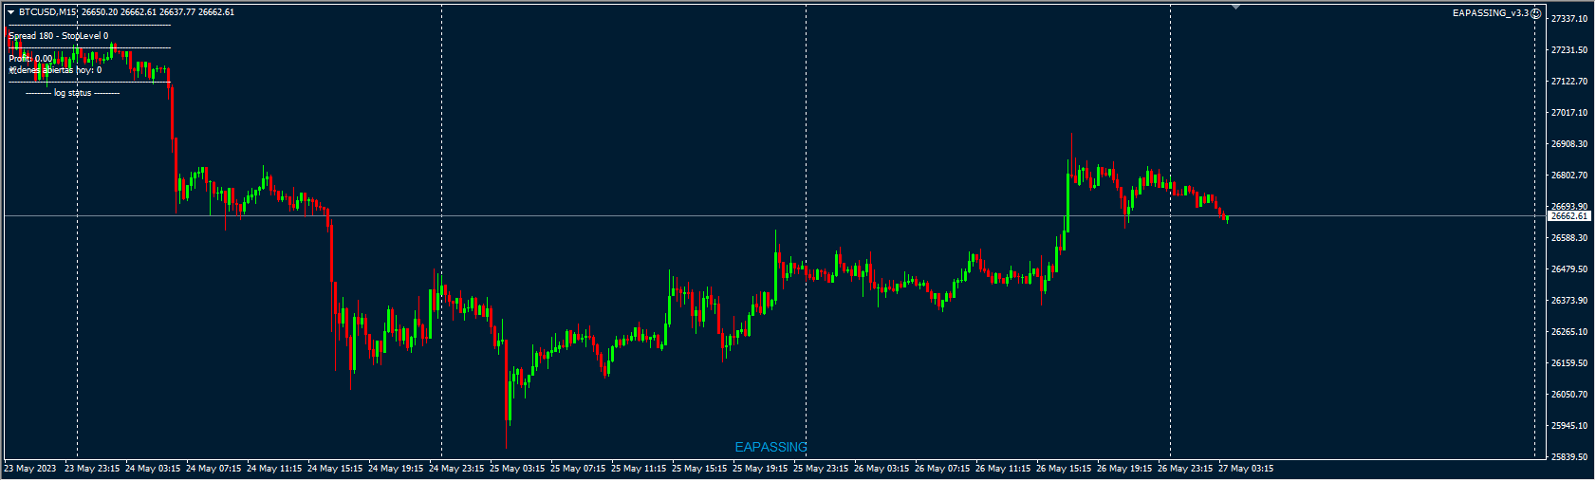
Task: Click the '26 May 23:15' time label
Action: 1185,469
